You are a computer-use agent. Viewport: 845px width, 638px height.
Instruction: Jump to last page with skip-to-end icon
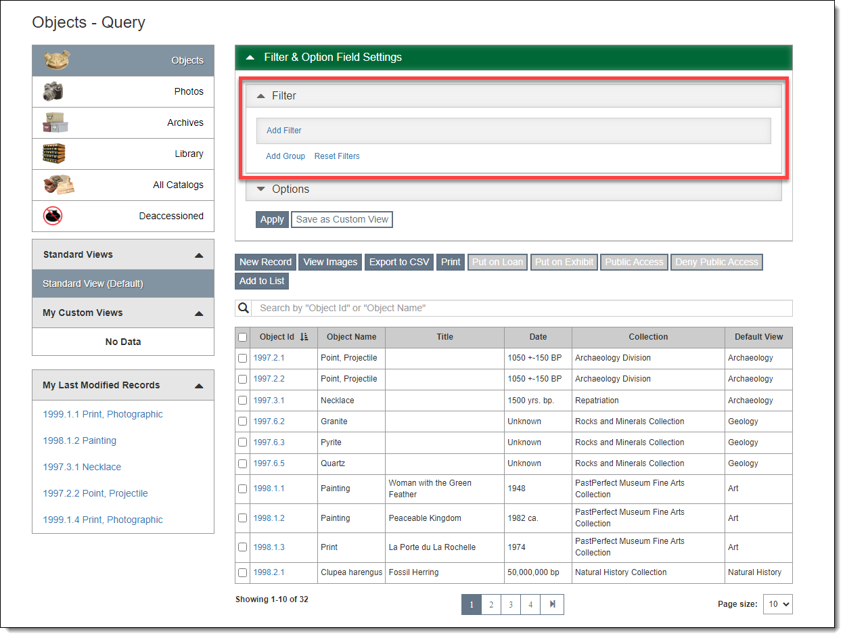(x=552, y=604)
